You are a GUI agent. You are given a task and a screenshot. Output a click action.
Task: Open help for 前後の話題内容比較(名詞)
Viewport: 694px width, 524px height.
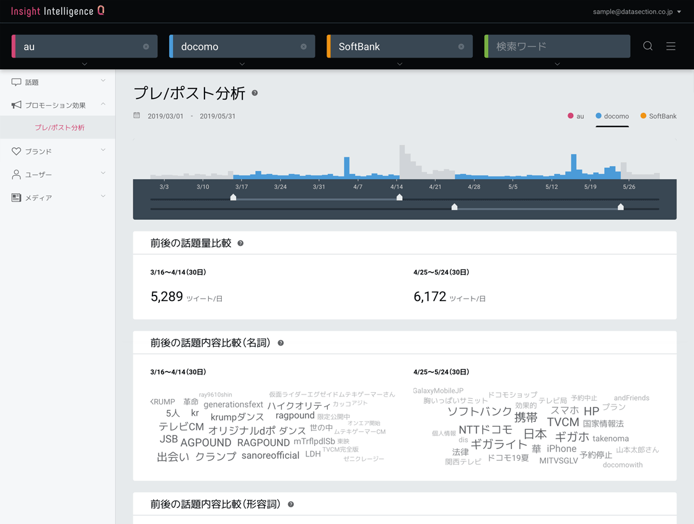[281, 343]
